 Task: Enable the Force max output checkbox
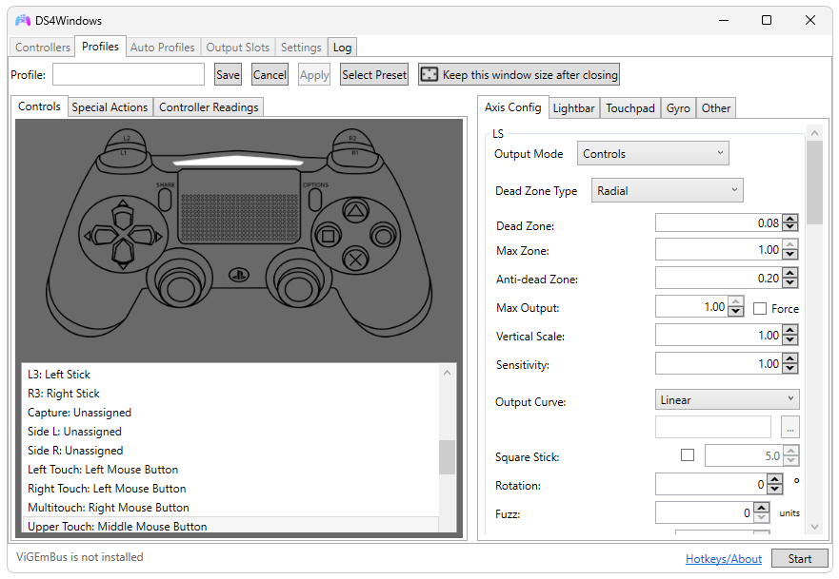759,308
